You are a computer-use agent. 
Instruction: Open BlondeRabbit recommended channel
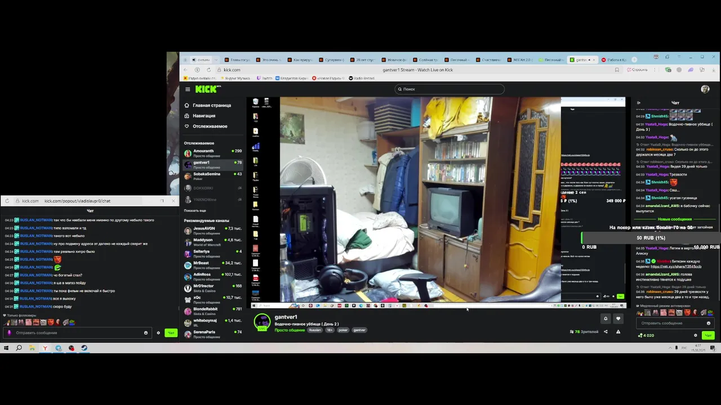tap(213, 311)
